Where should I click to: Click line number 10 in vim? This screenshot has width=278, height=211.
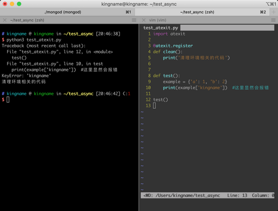point(148,88)
